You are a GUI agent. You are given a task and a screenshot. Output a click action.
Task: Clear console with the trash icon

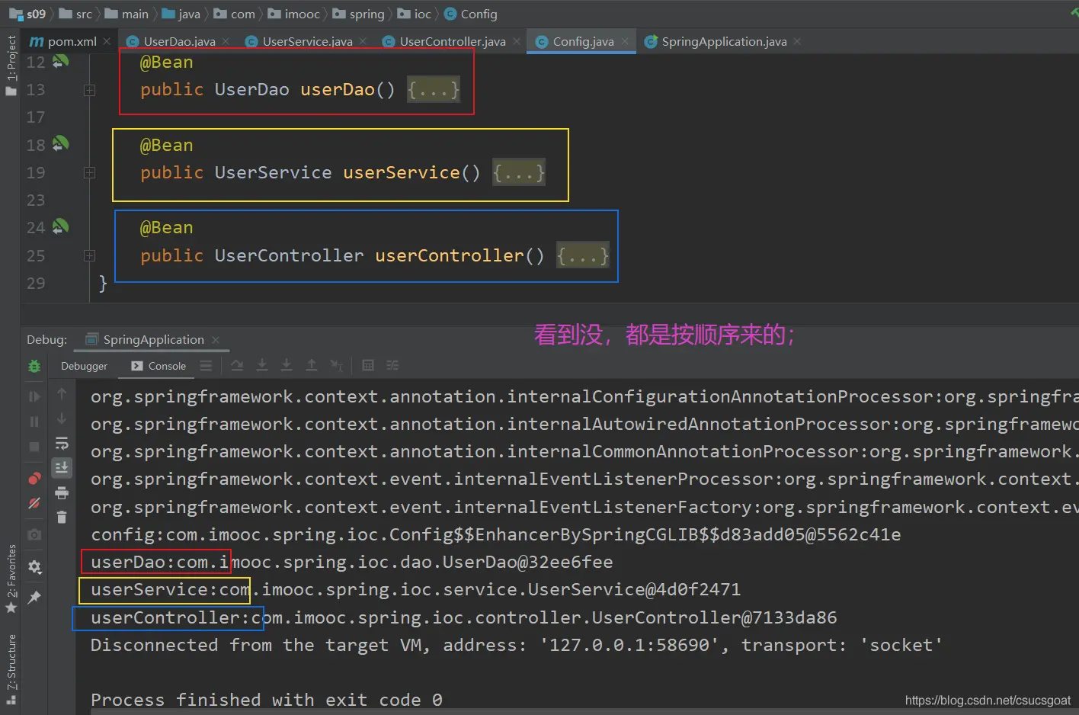(62, 518)
